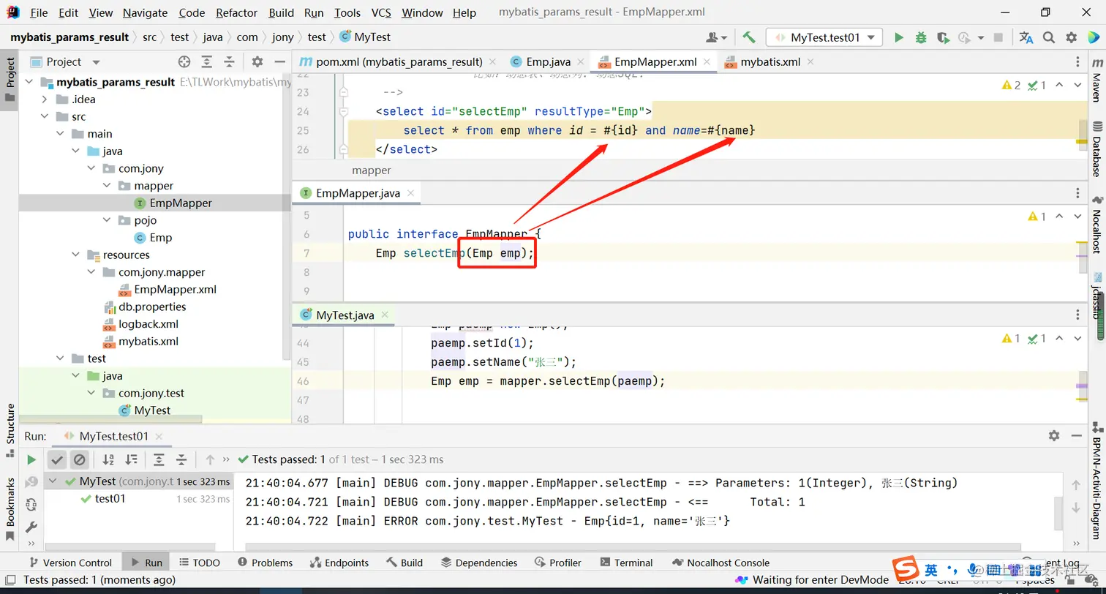Open the Terminal tool window

point(626,563)
